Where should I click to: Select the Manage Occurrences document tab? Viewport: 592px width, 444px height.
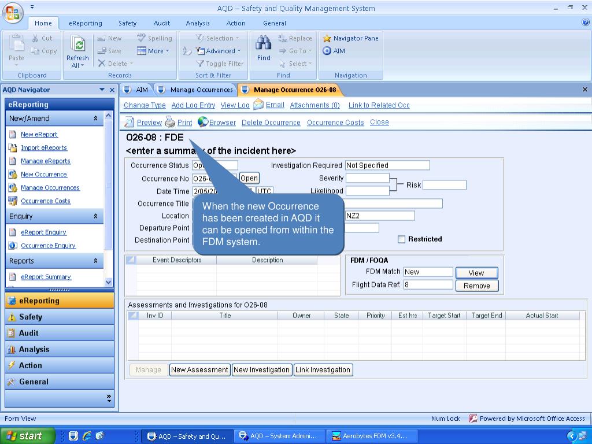pos(197,90)
